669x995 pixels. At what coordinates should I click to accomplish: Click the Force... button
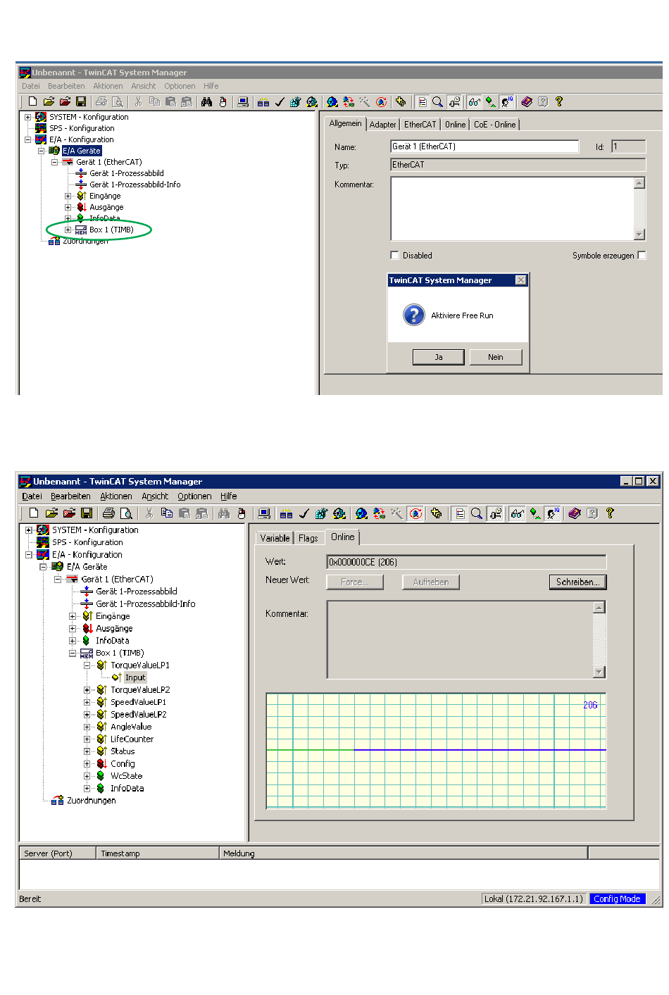(355, 582)
